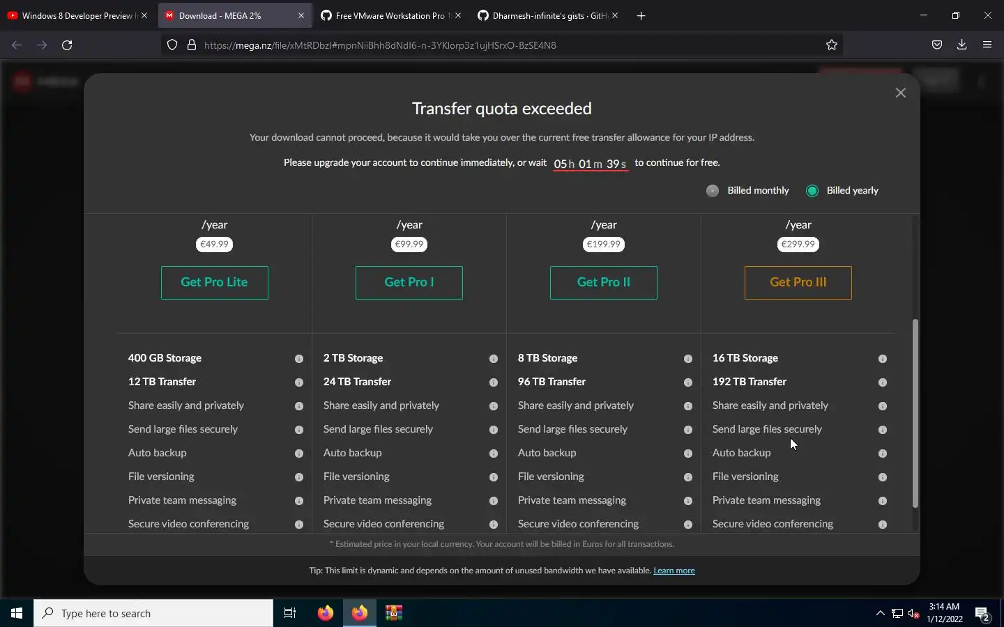
Task: Show info for 192 TB Transfer
Action: tap(883, 382)
